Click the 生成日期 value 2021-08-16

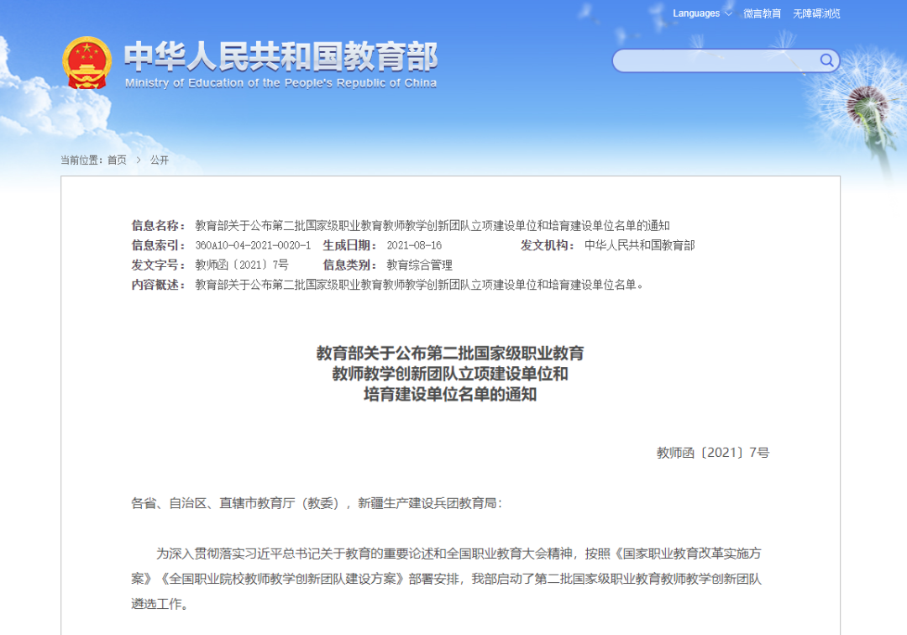tap(414, 245)
